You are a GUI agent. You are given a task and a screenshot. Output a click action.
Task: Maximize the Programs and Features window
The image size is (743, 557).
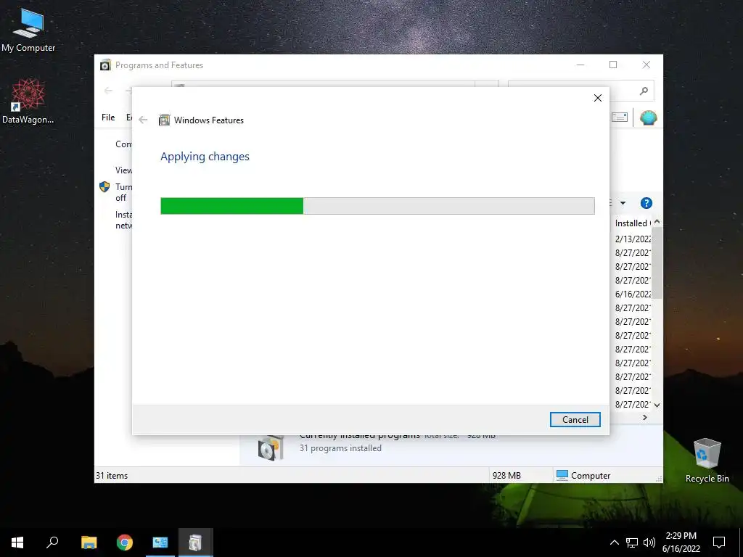(x=613, y=65)
